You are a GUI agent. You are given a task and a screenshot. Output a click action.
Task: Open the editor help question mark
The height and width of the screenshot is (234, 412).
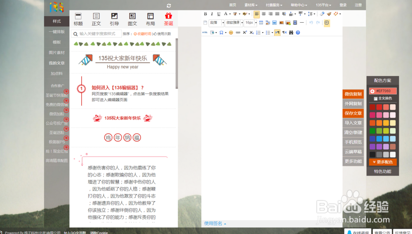pyautogui.click(x=298, y=33)
